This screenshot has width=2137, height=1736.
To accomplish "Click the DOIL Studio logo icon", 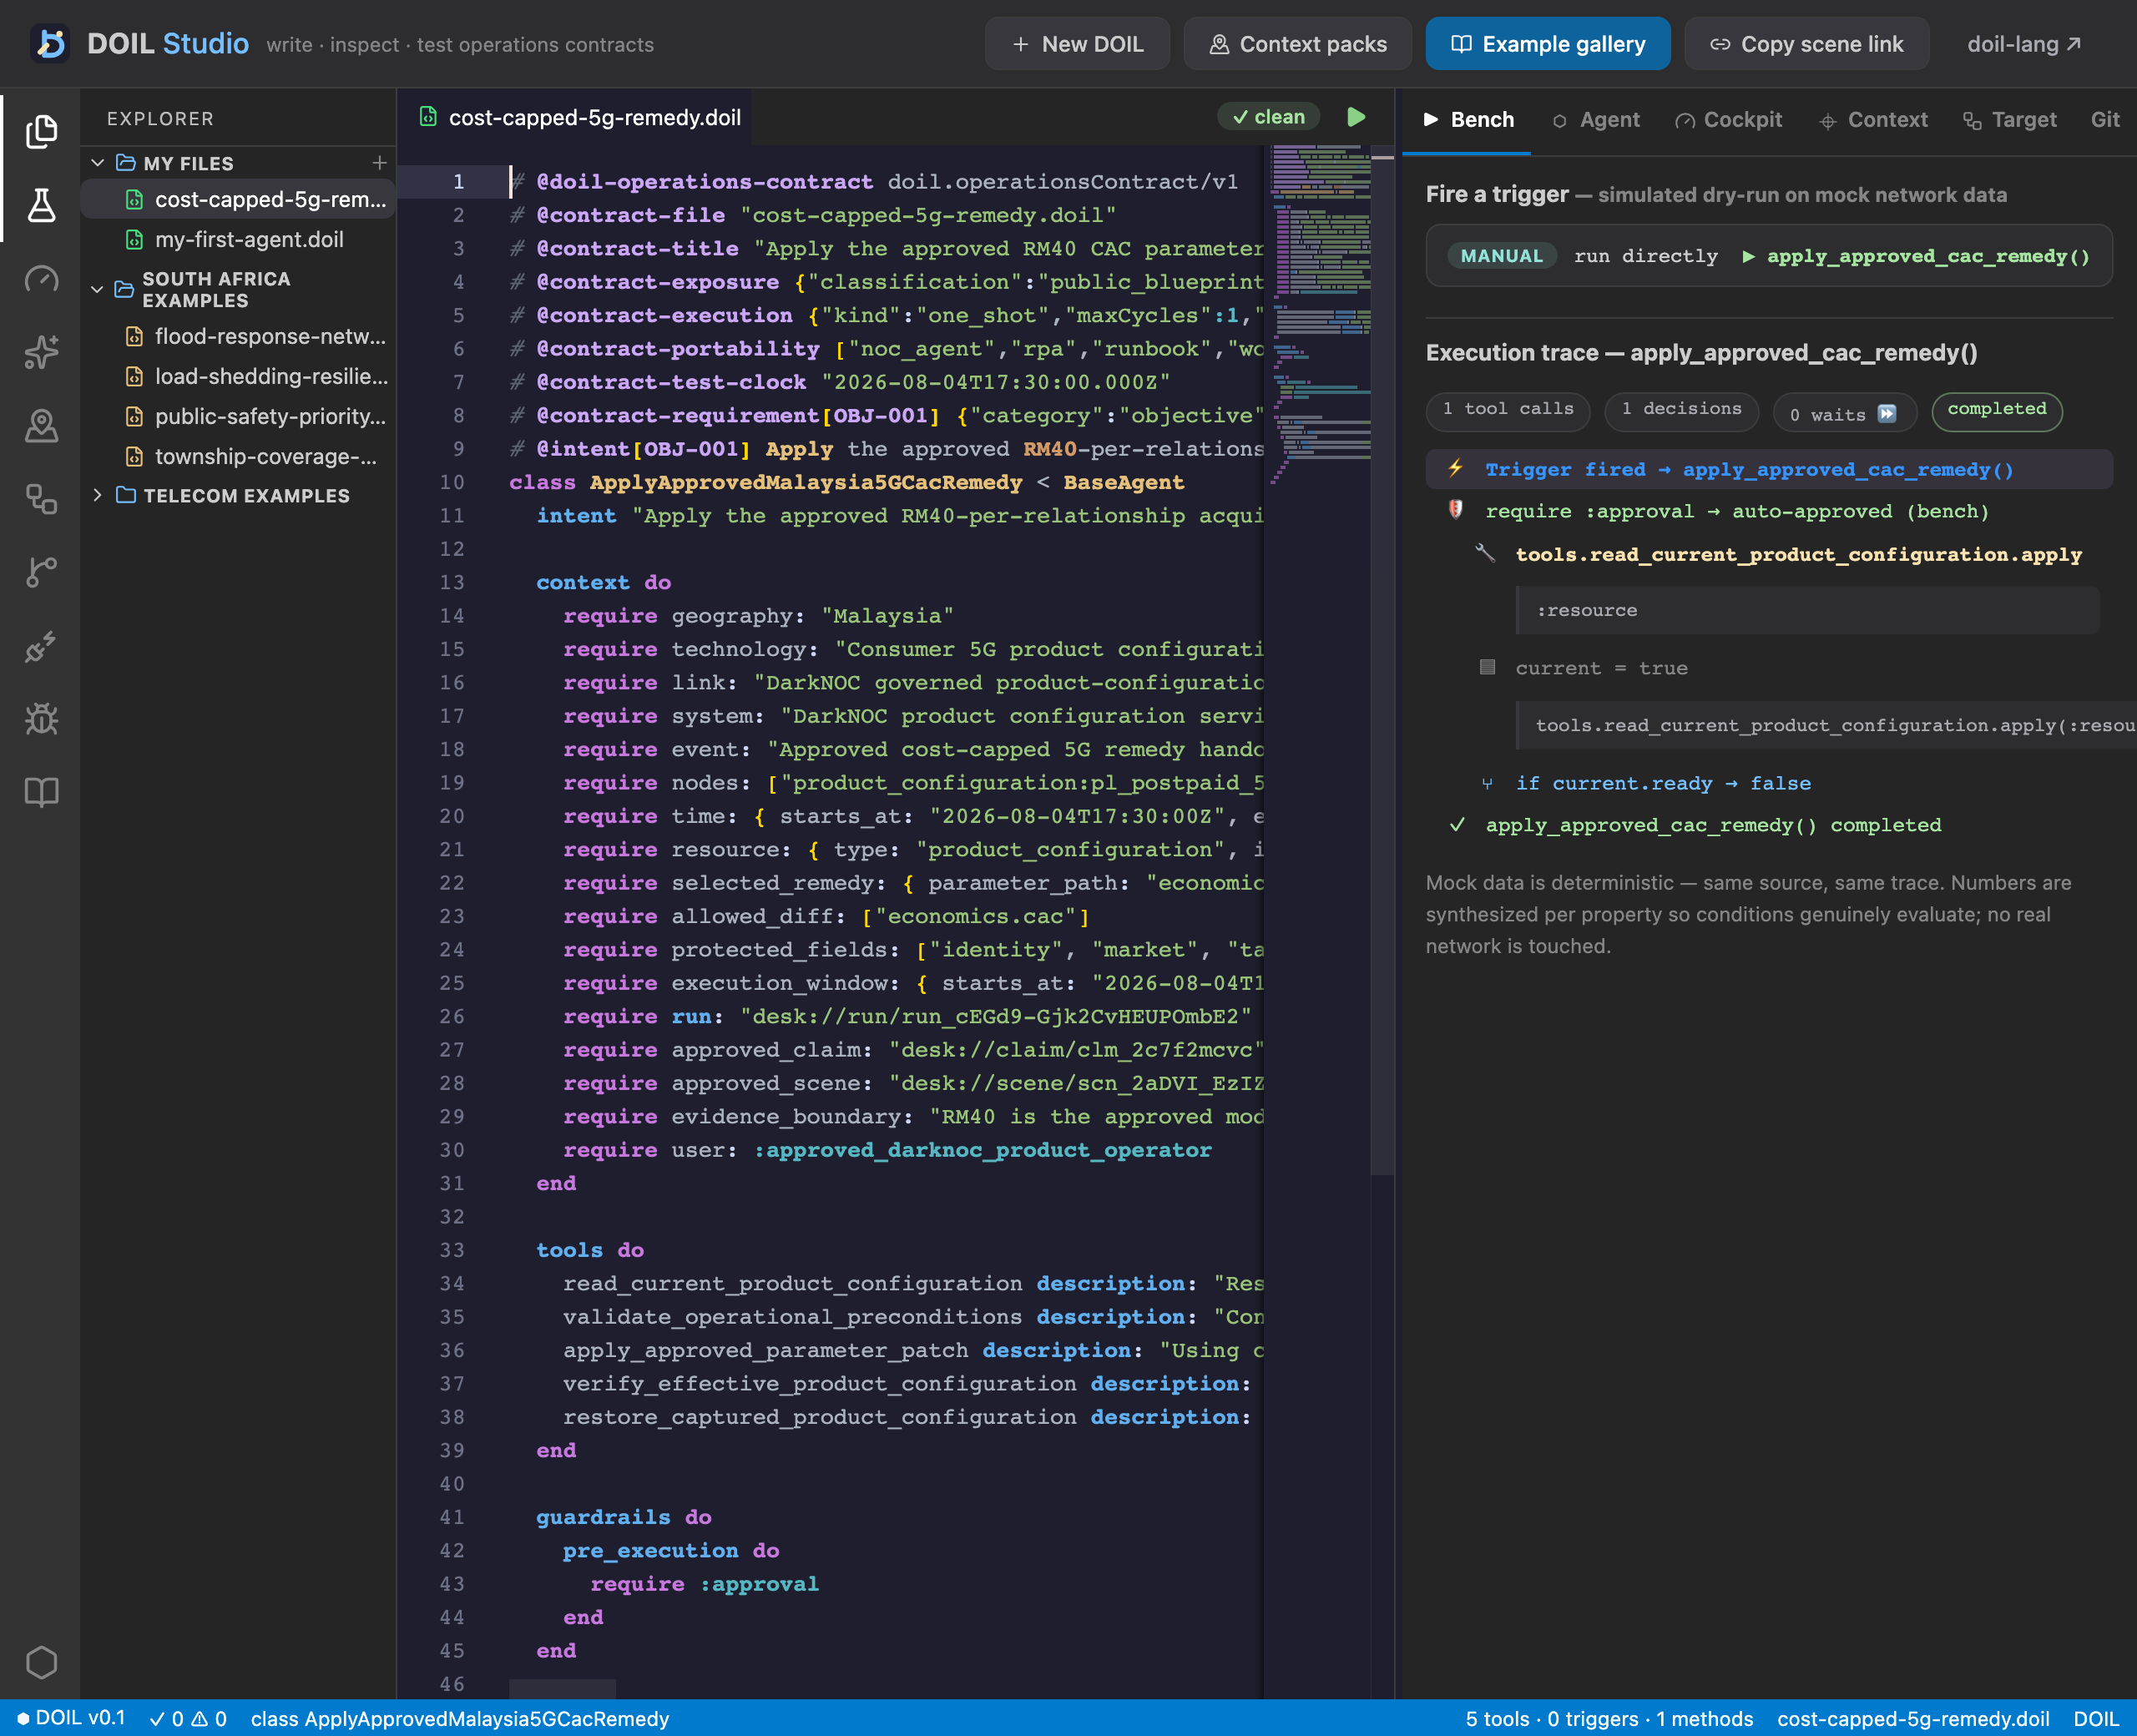I will click(x=50, y=44).
